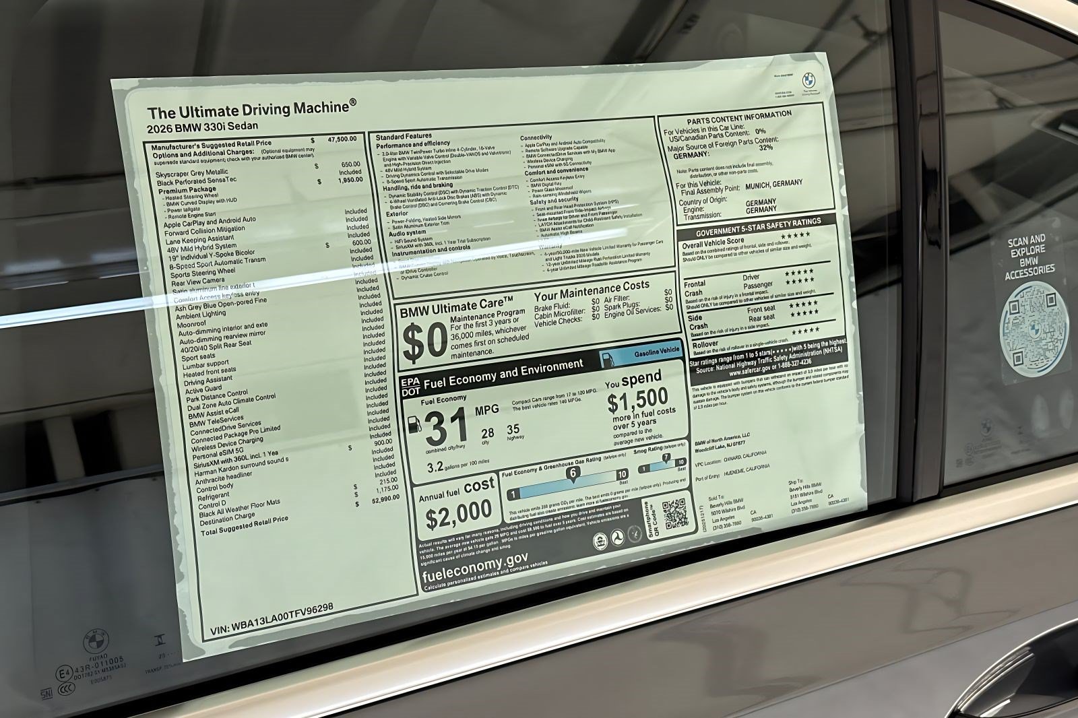Select "MUNICH, GERMANY" final assembly point
The height and width of the screenshot is (718, 1078).
pos(774,184)
